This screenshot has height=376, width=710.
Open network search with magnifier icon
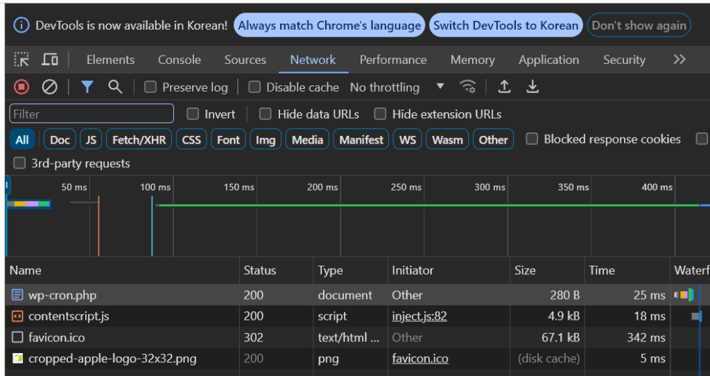click(x=115, y=87)
